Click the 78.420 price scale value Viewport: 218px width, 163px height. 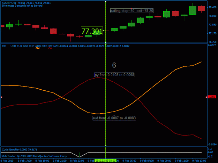tap(212, 7)
